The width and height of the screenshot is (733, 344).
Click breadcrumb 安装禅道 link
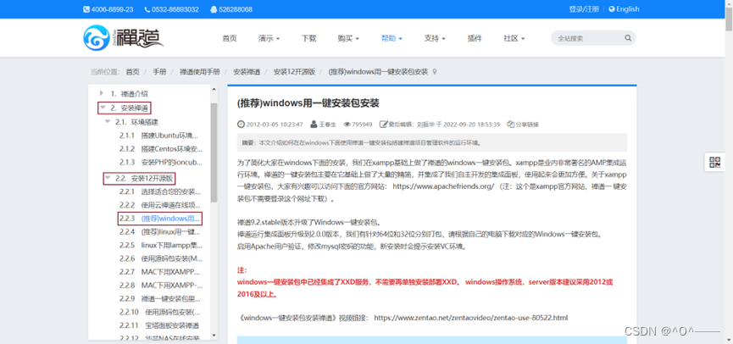click(247, 72)
